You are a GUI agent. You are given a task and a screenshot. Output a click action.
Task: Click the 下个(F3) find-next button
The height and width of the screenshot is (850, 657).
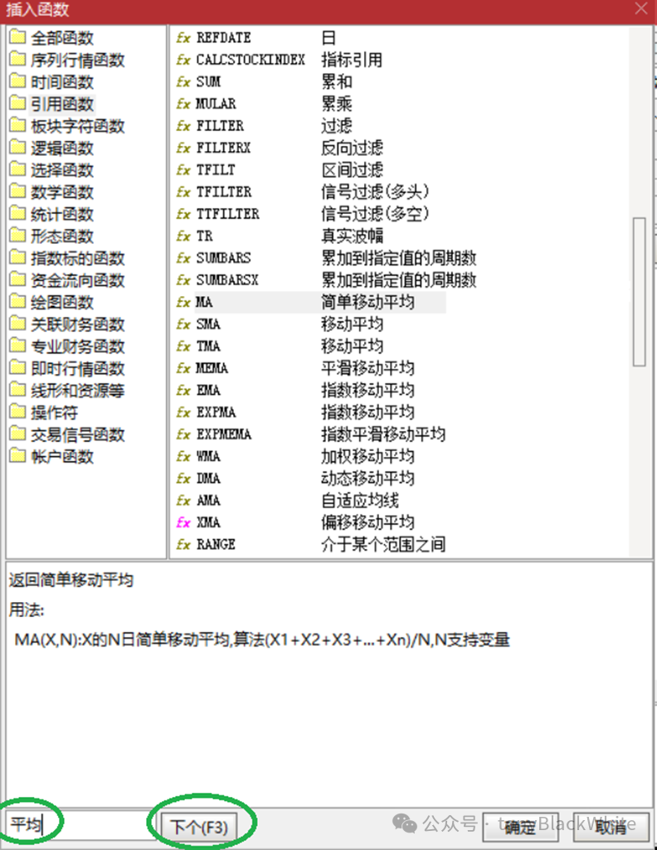(199, 827)
